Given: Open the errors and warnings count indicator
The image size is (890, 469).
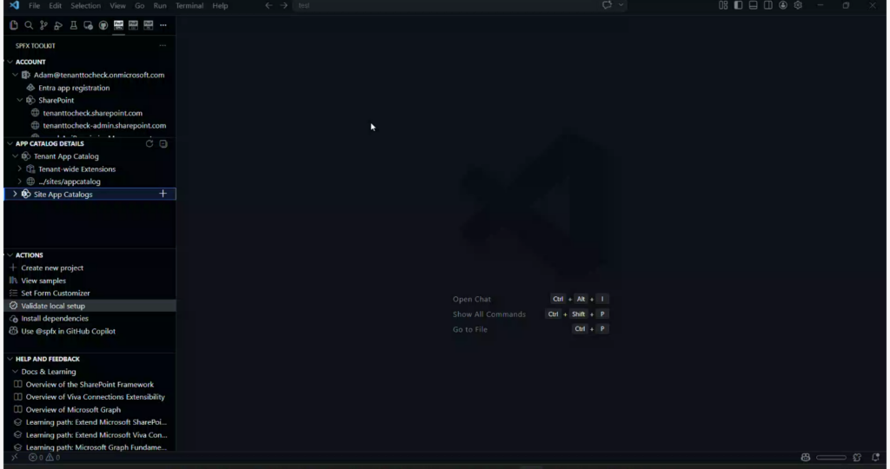Looking at the screenshot, I should click(44, 457).
